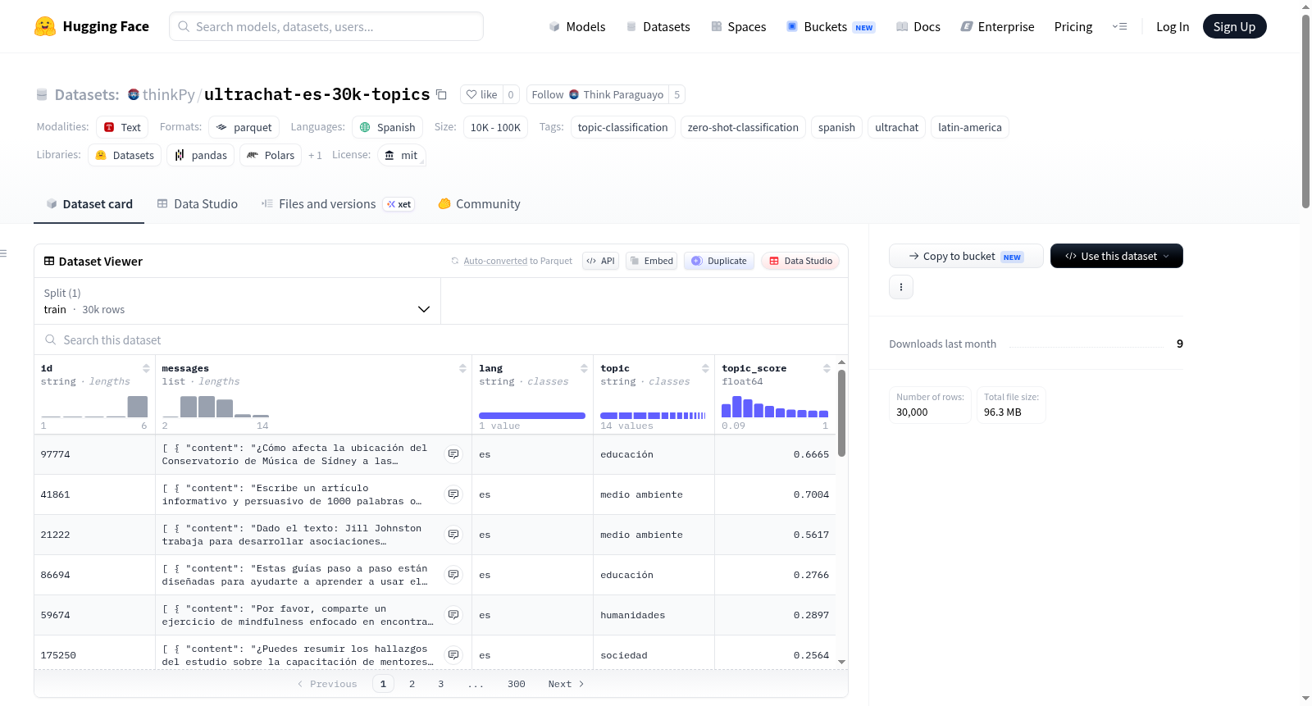Click Copy to bucket button

pyautogui.click(x=966, y=256)
